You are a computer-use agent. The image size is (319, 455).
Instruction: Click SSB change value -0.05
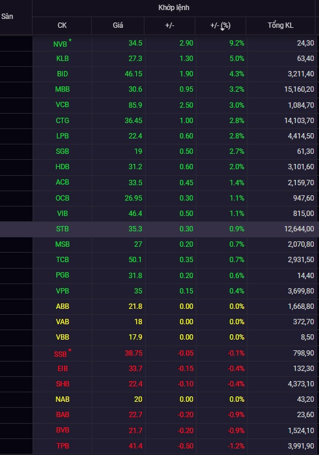pyautogui.click(x=185, y=353)
